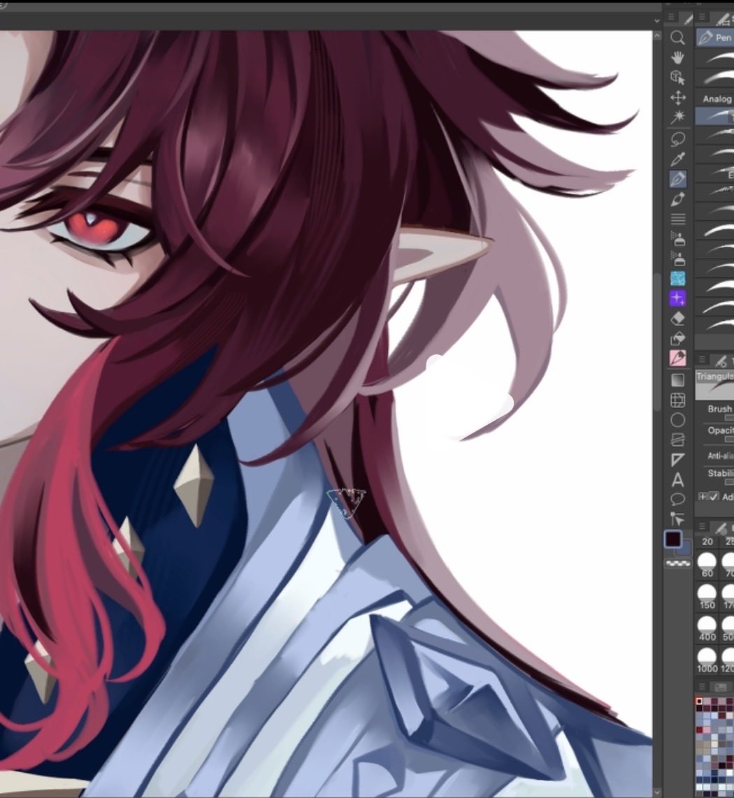
Task: Select the purple sparkle tool icon
Action: point(677,298)
